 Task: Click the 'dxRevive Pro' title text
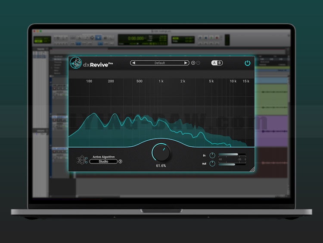(x=98, y=65)
